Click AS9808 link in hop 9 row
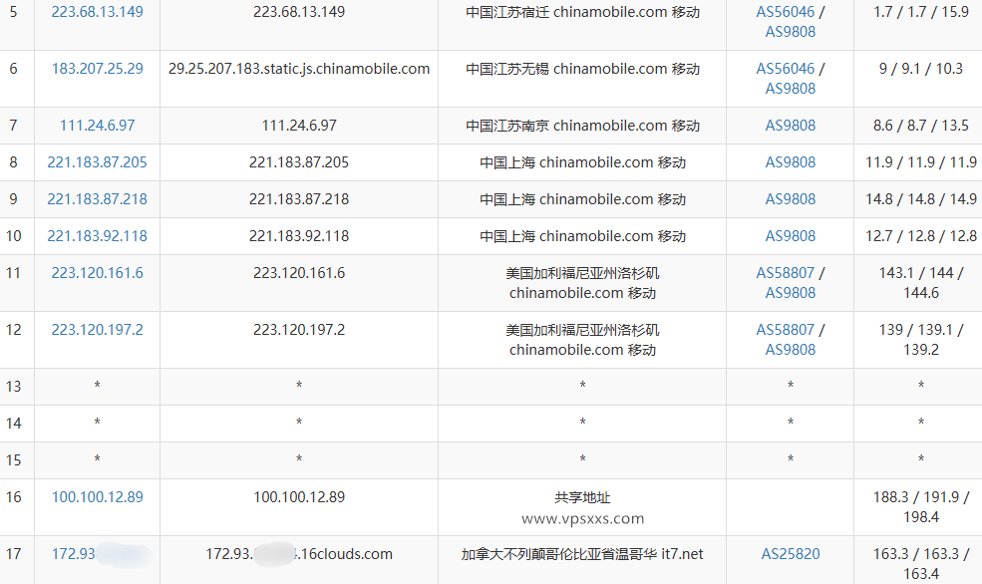 791,199
